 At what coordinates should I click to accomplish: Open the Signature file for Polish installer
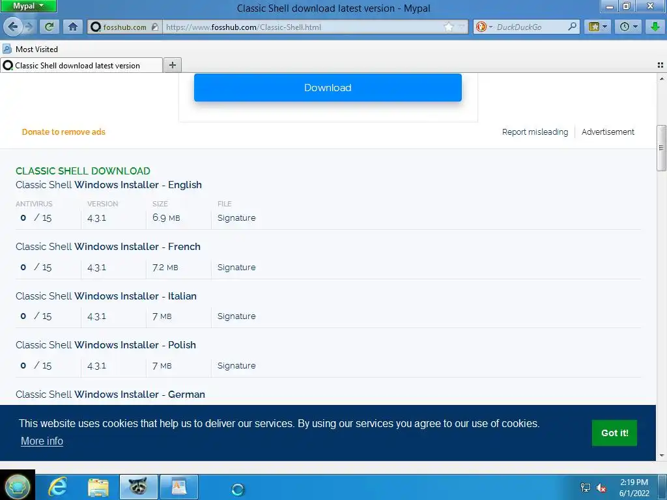(236, 366)
